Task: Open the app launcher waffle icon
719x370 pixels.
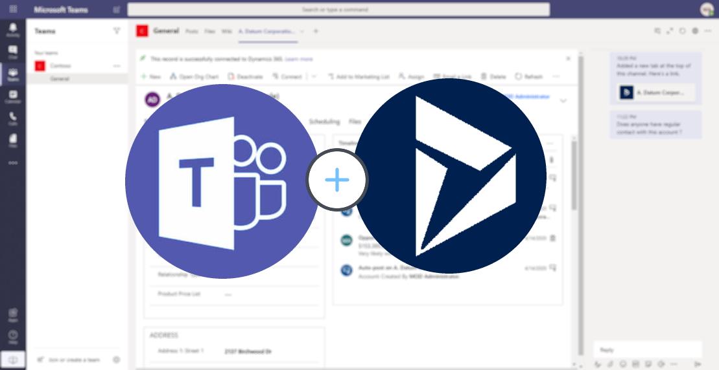Action: (13, 9)
